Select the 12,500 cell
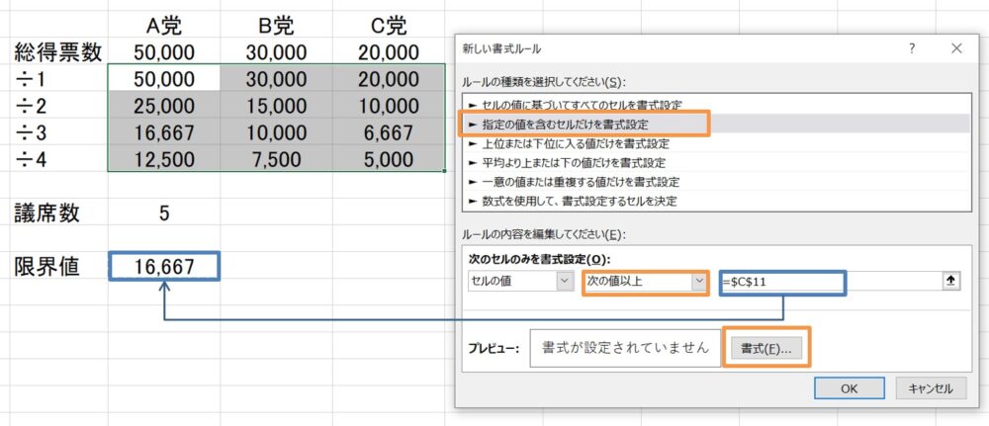989x426 pixels. (x=164, y=158)
